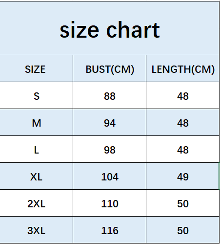The width and height of the screenshot is (220, 244).
Task: Click the bust value 104 cell
Action: click(x=110, y=176)
